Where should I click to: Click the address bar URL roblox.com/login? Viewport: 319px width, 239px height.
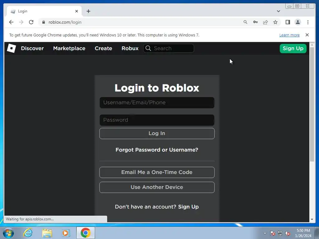point(65,22)
